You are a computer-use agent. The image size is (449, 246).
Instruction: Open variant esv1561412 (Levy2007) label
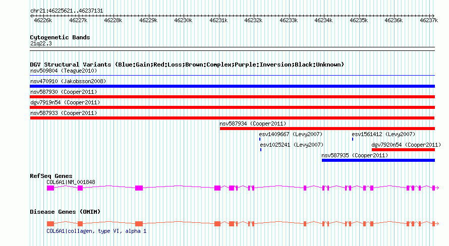click(x=383, y=134)
